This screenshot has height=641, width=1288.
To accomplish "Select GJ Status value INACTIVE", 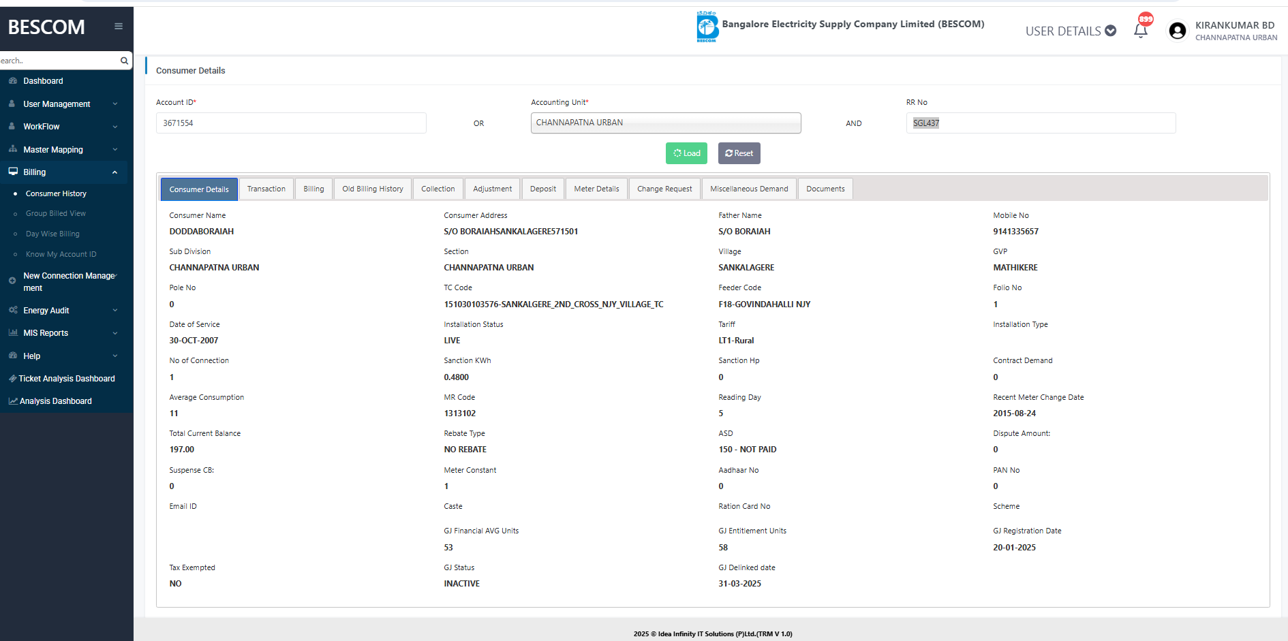I will point(462,584).
